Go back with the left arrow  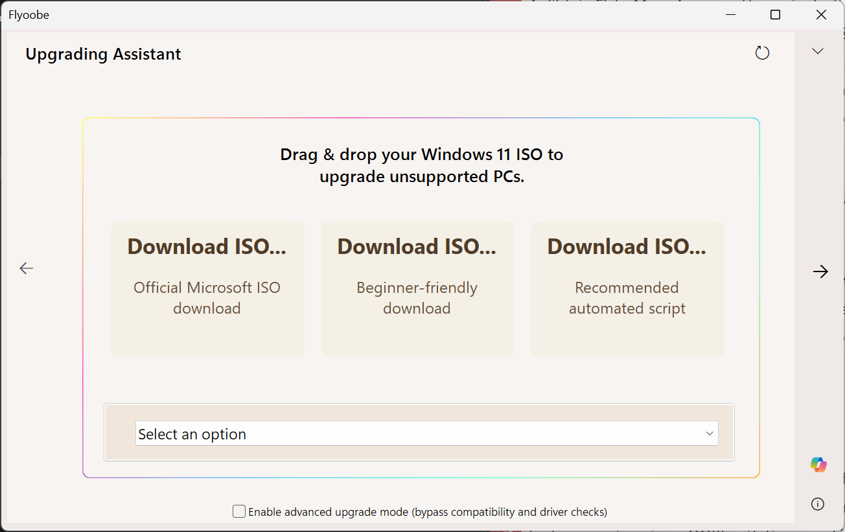pyautogui.click(x=27, y=268)
